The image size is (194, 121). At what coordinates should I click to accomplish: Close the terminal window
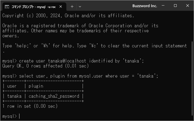point(188,6)
